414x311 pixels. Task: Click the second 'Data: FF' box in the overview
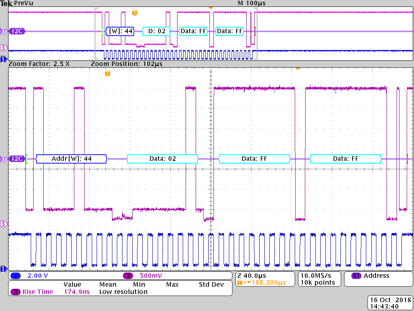tap(230, 31)
